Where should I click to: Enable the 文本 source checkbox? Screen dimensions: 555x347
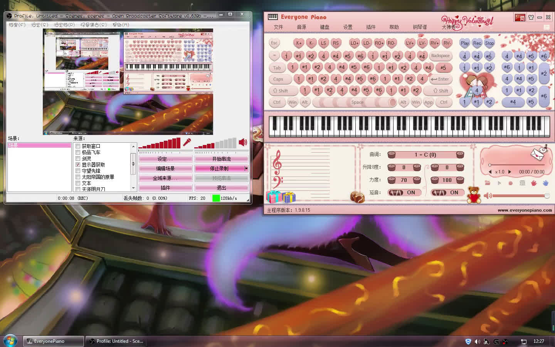[78, 183]
